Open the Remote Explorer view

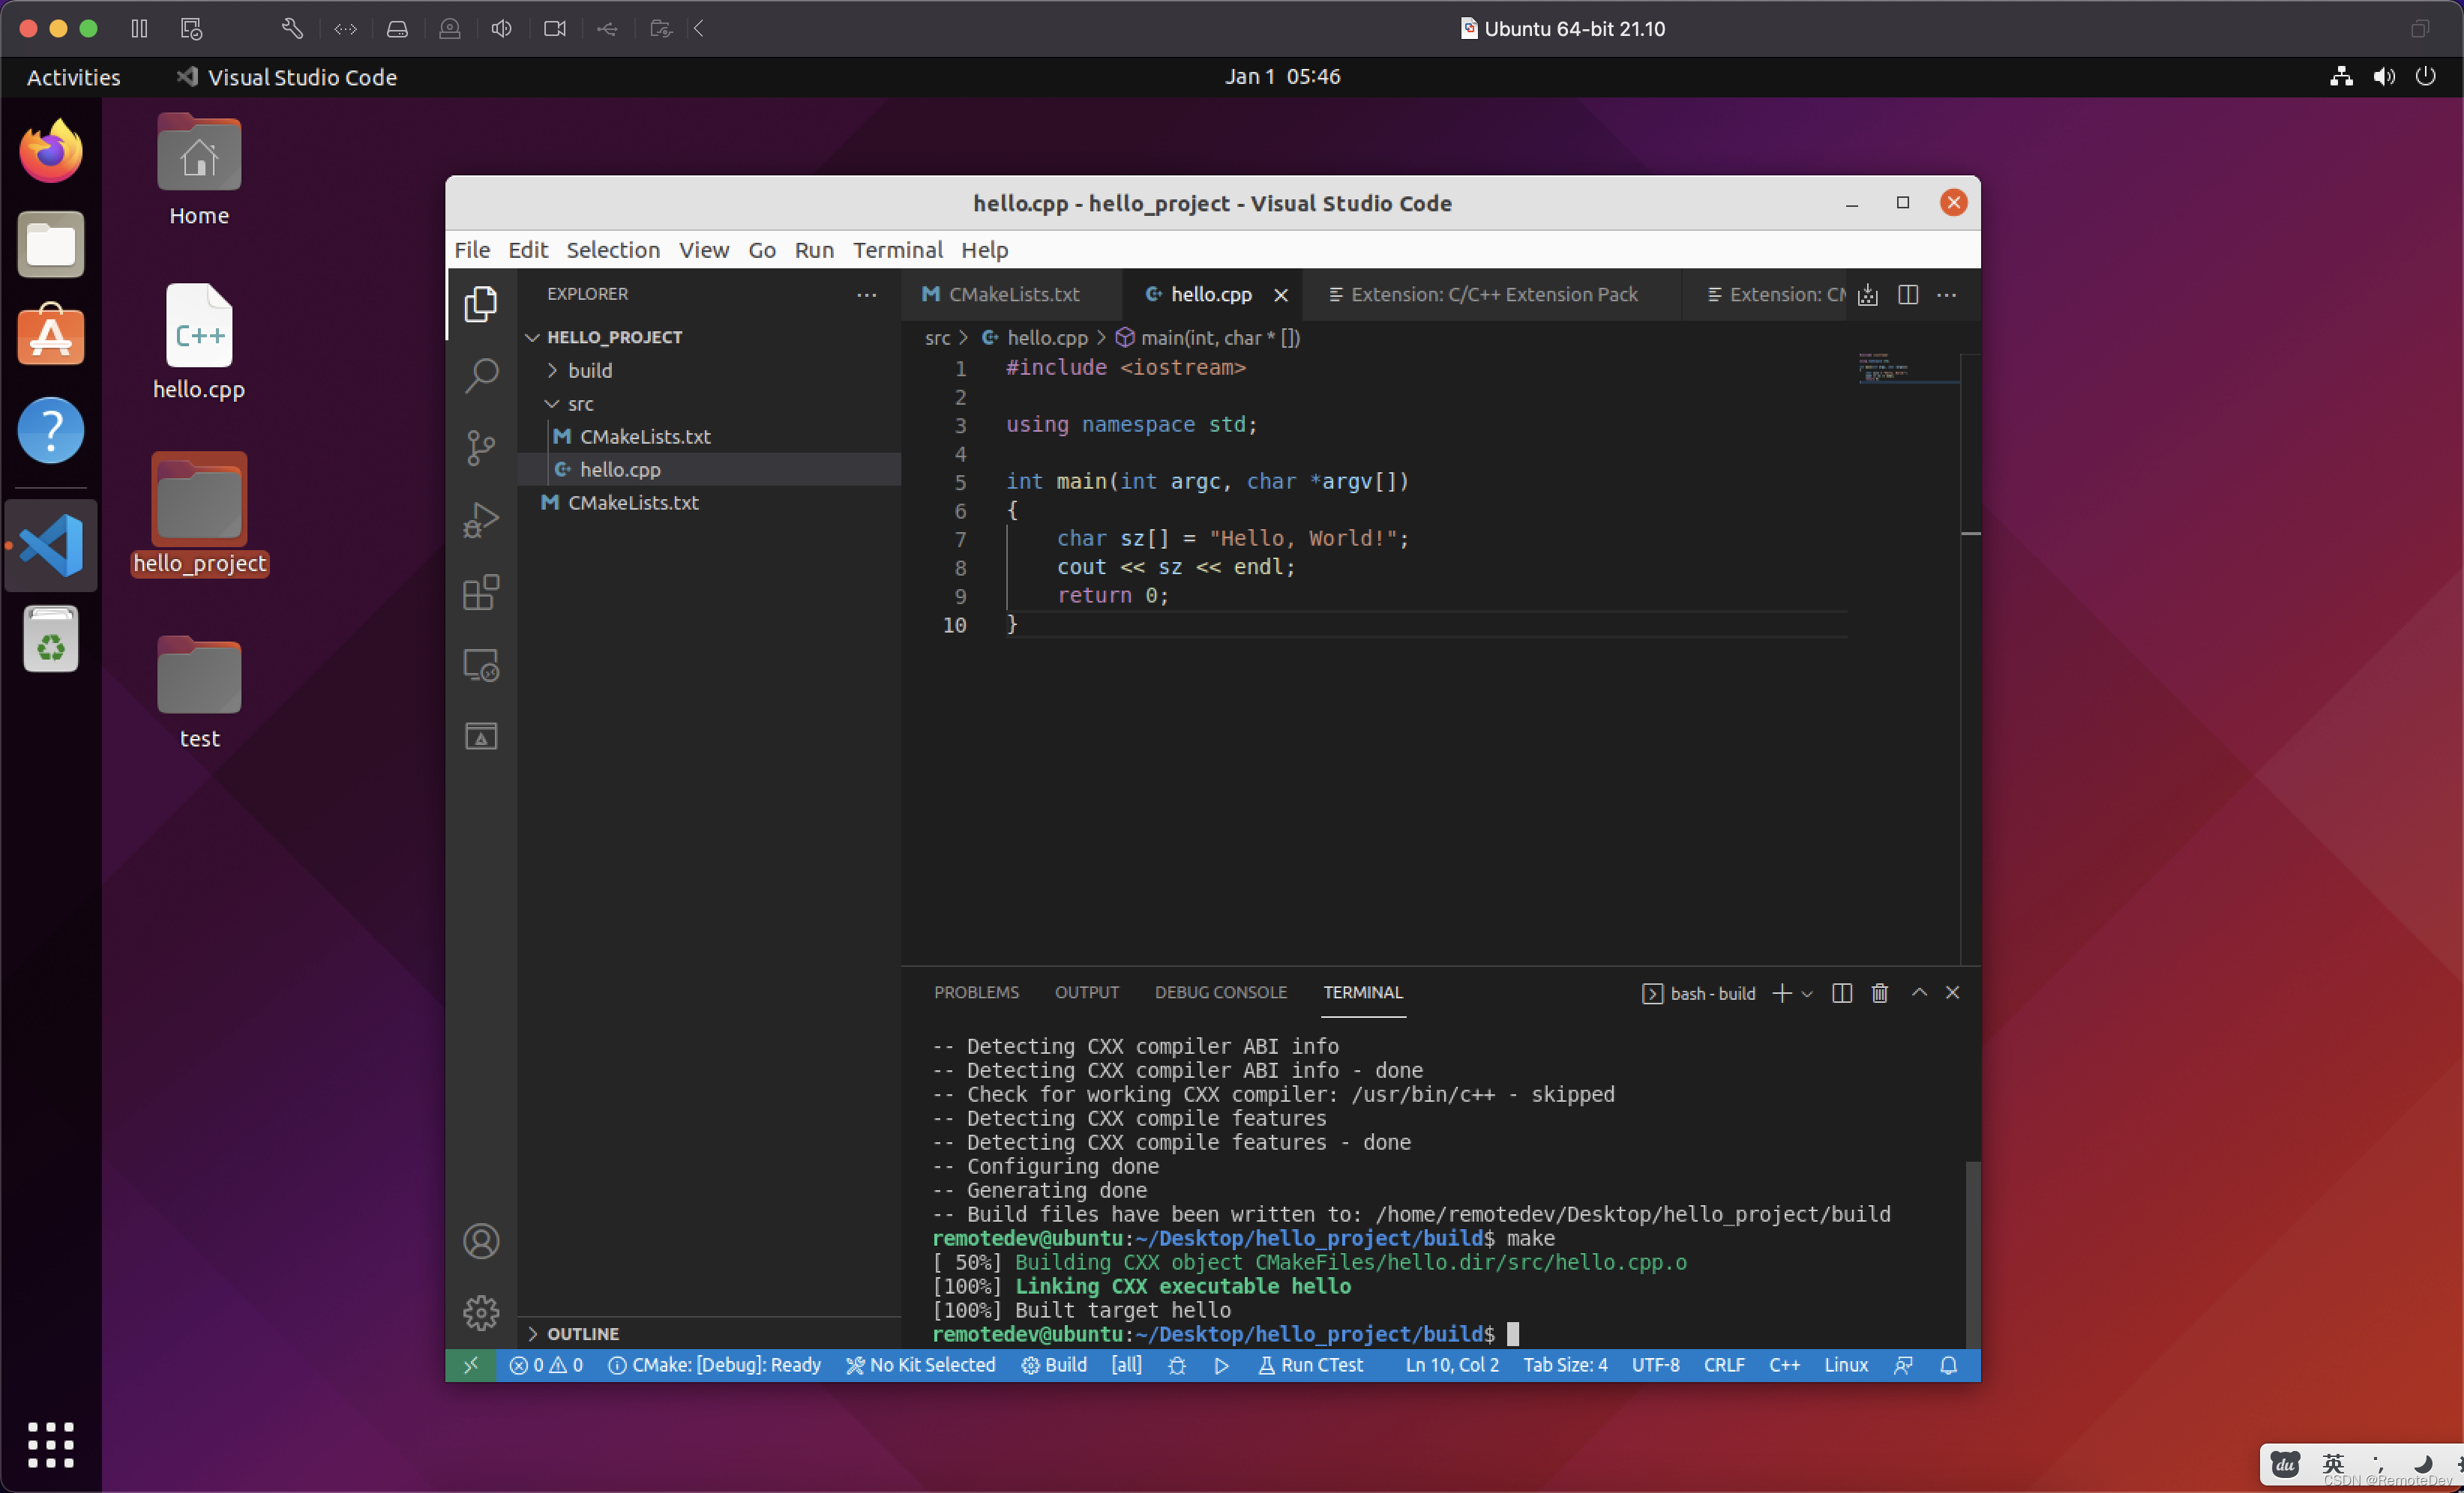[x=481, y=666]
